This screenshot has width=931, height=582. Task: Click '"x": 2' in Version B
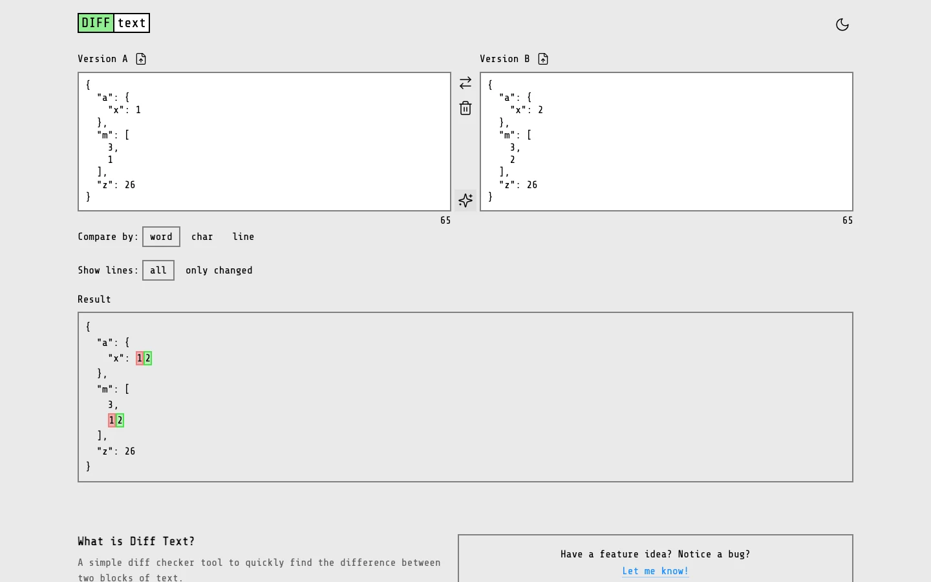tap(527, 110)
